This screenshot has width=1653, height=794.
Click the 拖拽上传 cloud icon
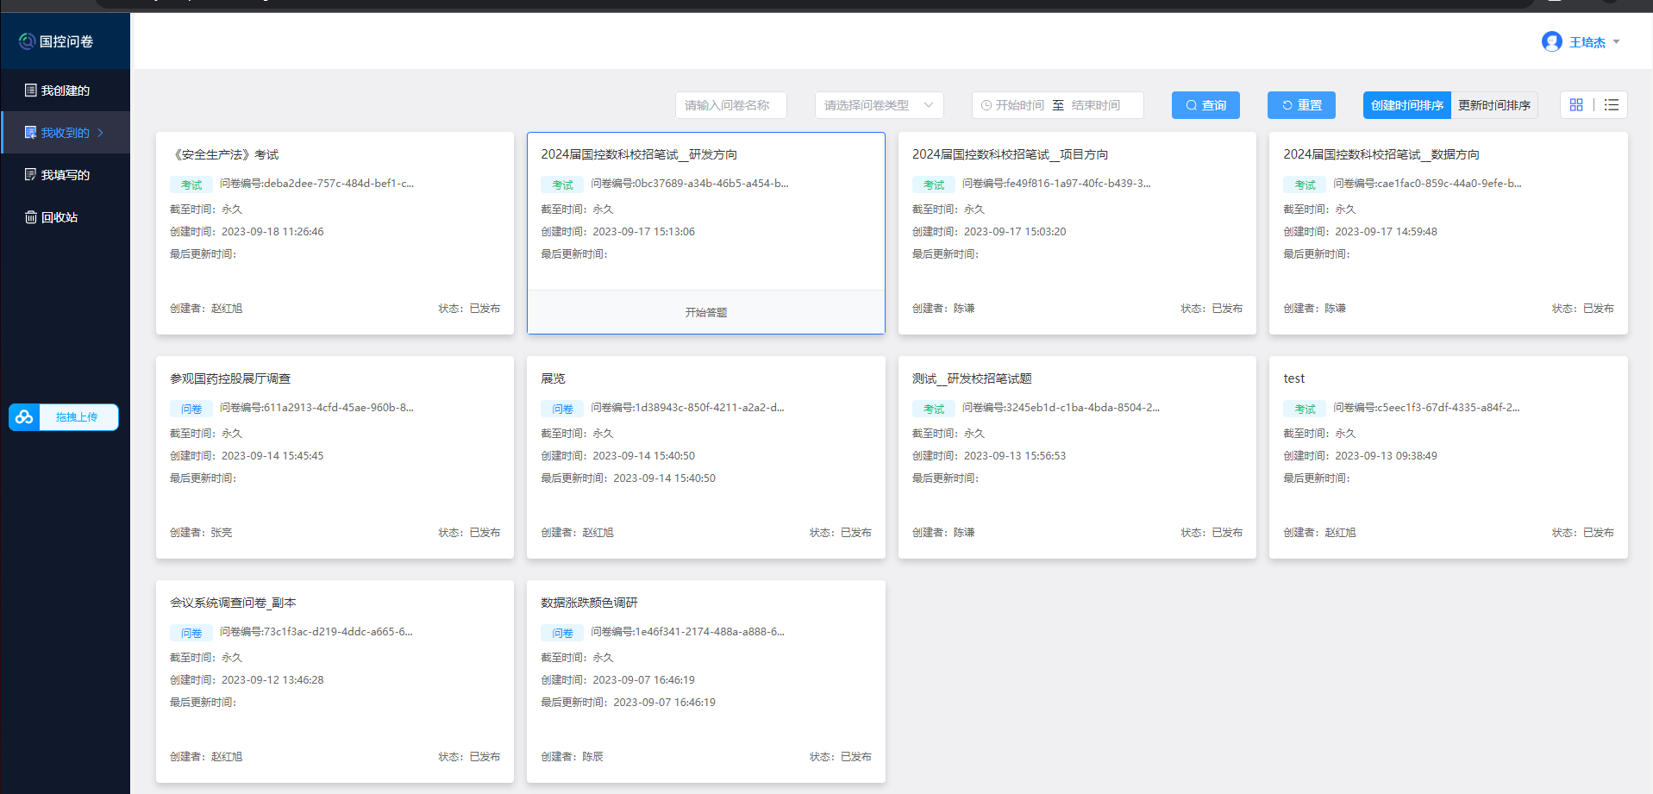tap(24, 417)
